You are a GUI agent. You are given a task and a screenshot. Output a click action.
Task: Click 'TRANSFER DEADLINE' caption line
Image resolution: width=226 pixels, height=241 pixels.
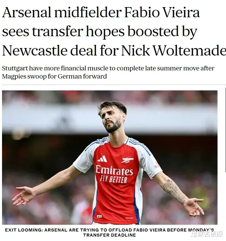tap(109, 235)
